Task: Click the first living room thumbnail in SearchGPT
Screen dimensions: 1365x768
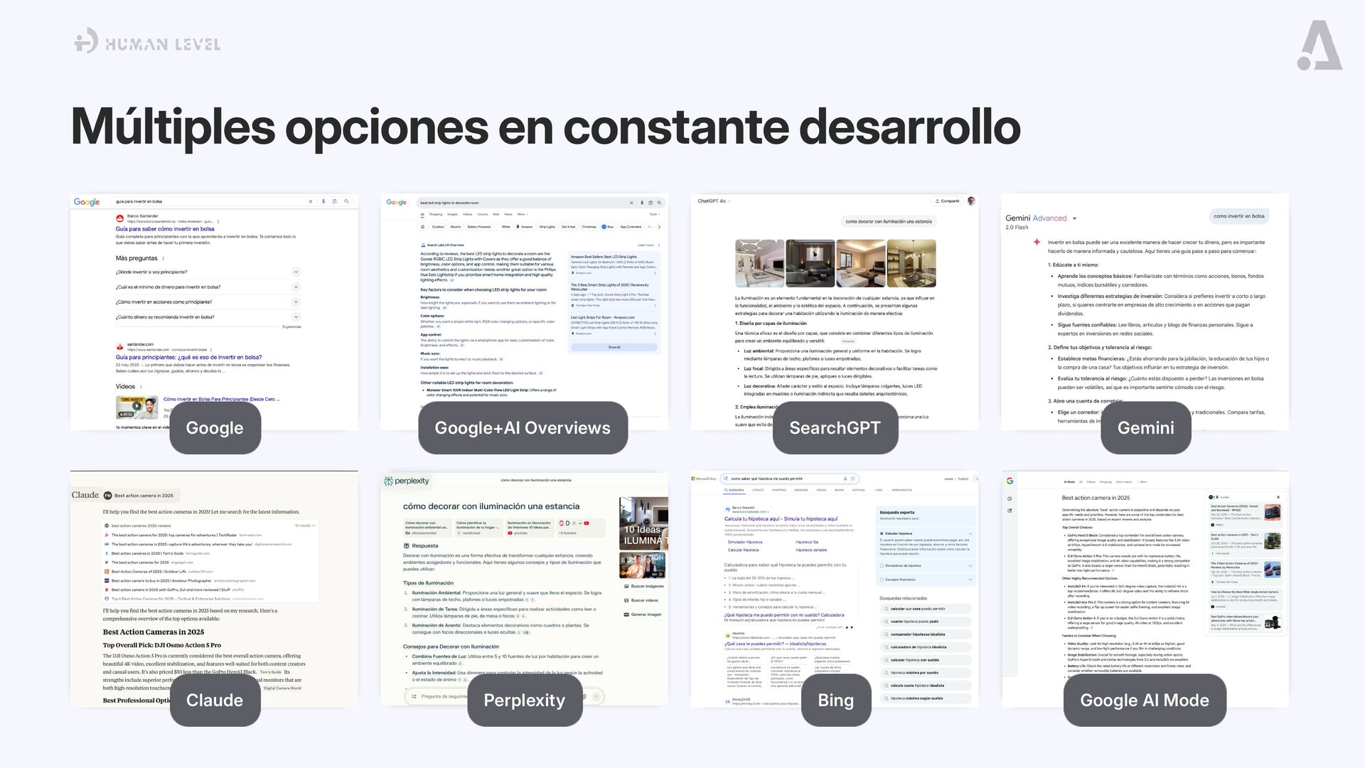Action: coord(759,263)
